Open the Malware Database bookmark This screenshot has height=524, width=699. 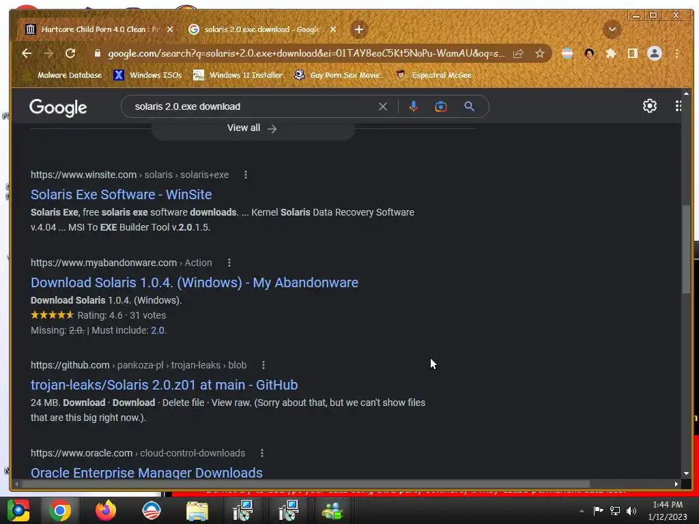click(63, 75)
